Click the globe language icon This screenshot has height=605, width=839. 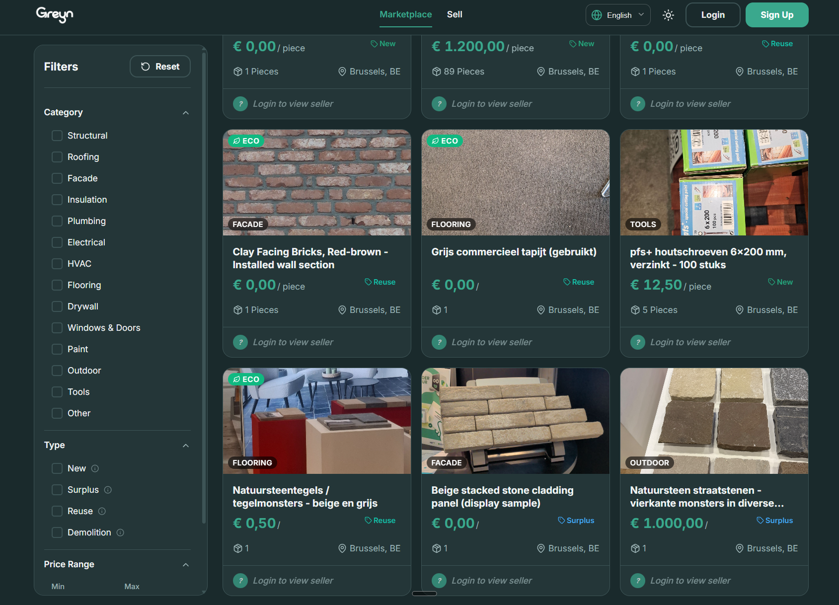pyautogui.click(x=597, y=15)
